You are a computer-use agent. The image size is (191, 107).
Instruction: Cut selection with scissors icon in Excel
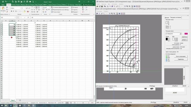pos(7,7)
